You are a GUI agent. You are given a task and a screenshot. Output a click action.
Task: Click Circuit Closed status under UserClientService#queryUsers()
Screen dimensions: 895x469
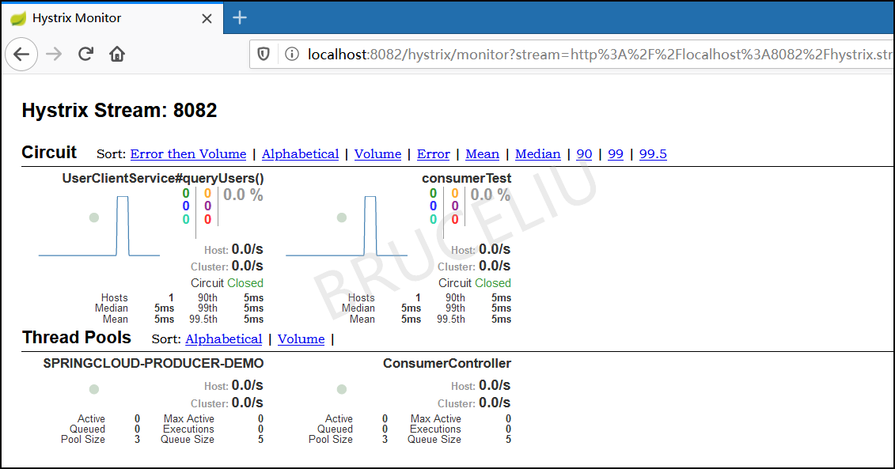(x=227, y=283)
